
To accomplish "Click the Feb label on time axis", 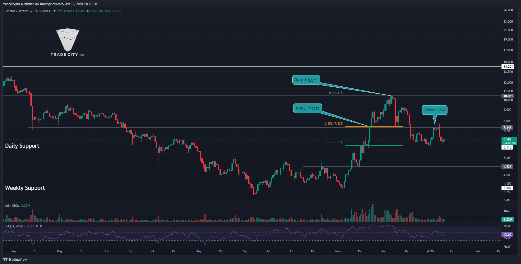I will [477, 251].
